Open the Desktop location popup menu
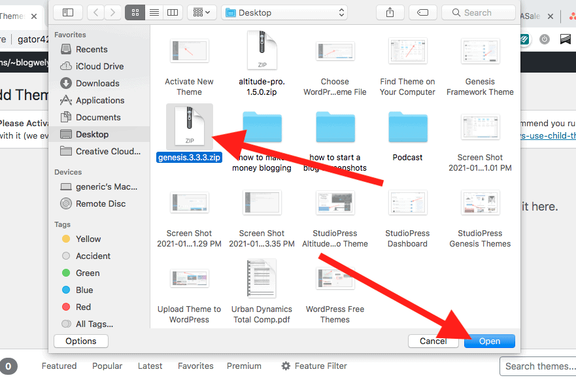This screenshot has height=380, width=576. tap(284, 12)
